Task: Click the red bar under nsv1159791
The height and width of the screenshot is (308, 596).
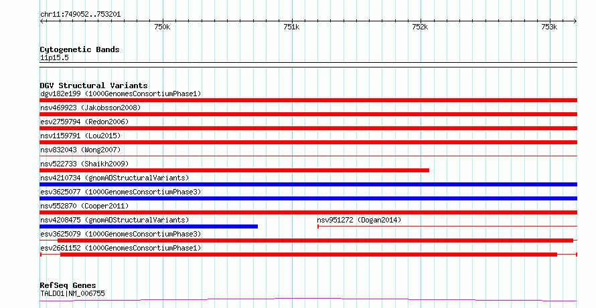Action: [x=308, y=142]
